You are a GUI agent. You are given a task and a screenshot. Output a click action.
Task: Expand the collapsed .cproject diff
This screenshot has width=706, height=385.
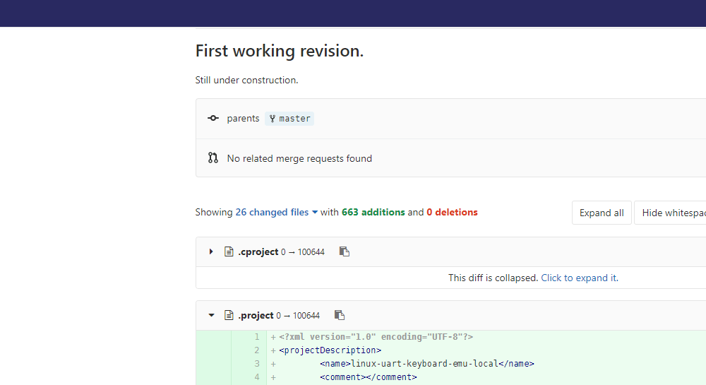210,251
